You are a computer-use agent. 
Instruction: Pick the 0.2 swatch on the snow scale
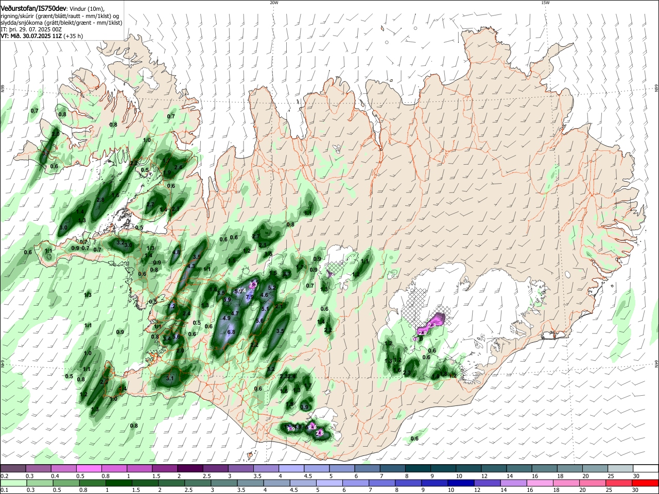(13, 469)
